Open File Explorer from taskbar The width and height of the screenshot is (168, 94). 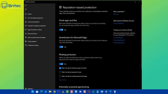[x=50, y=92]
